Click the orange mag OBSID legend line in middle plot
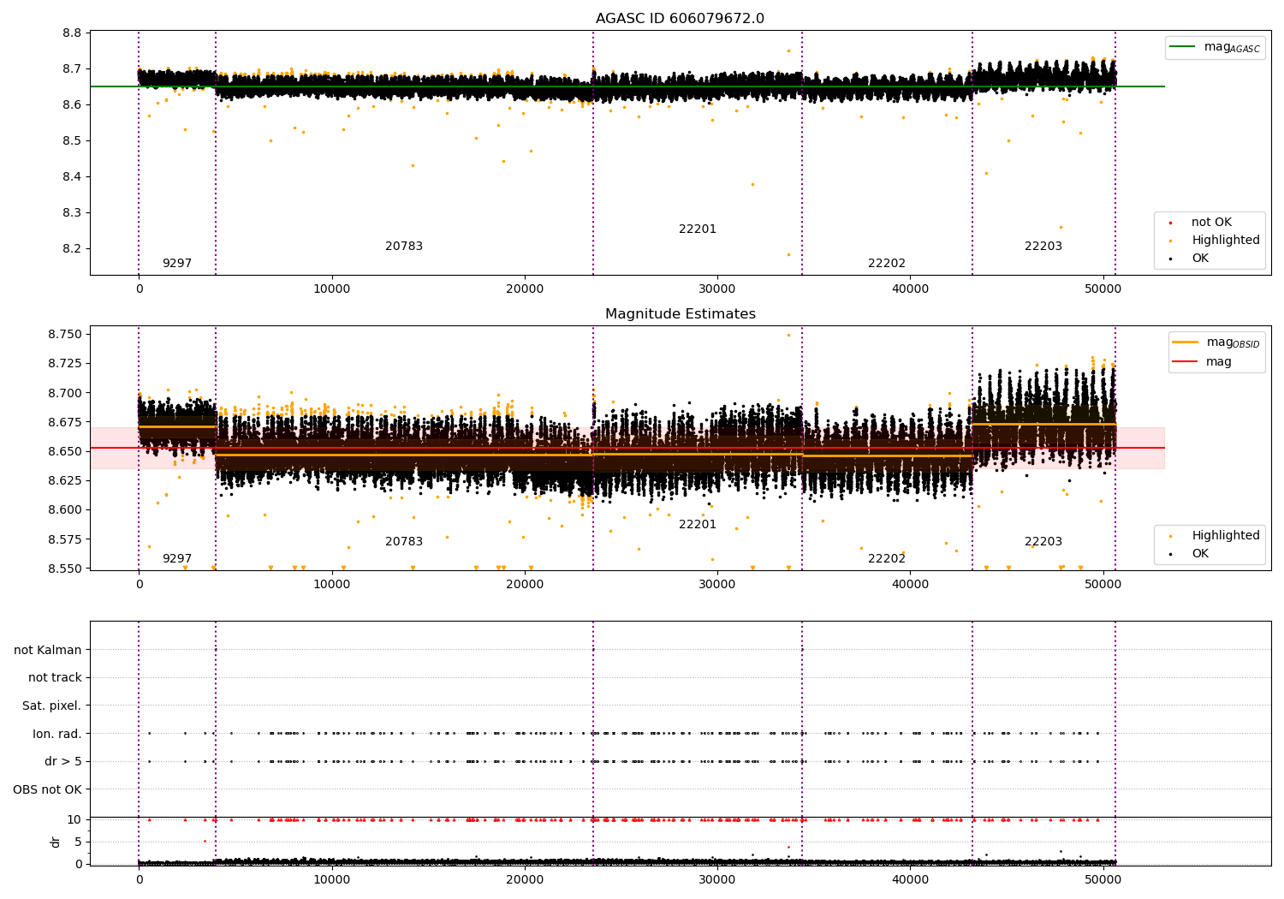Screen dimensions: 1284x899 coord(1186,342)
